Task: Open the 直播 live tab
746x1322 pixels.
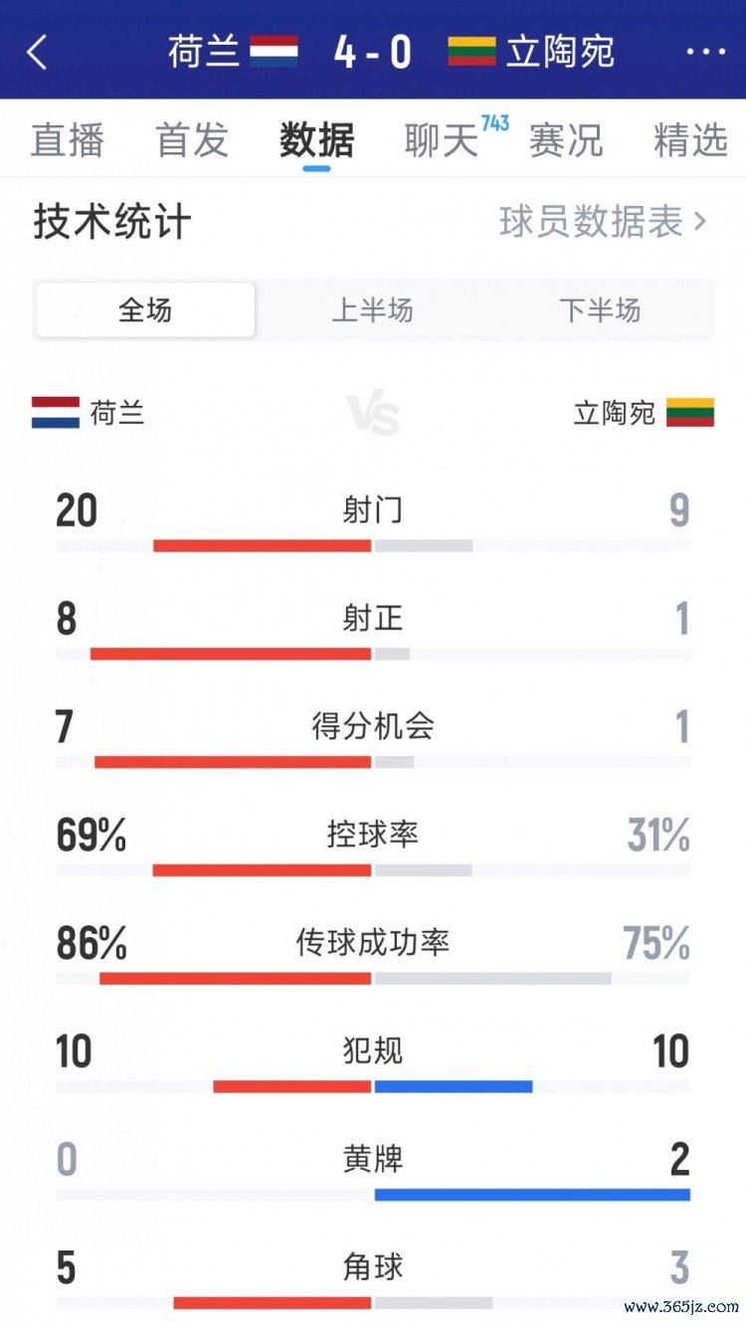Action: tap(68, 140)
